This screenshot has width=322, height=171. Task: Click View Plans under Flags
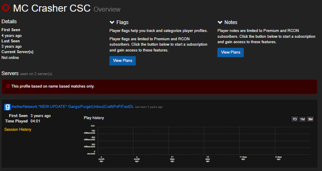click(122, 61)
